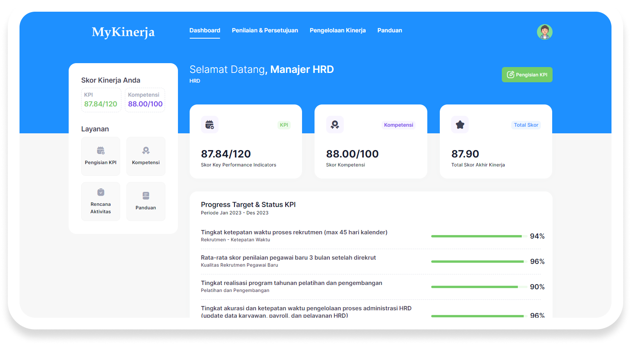The height and width of the screenshot is (345, 631).
Task: Open Pengelolaan Kinerja menu
Action: pyautogui.click(x=338, y=30)
